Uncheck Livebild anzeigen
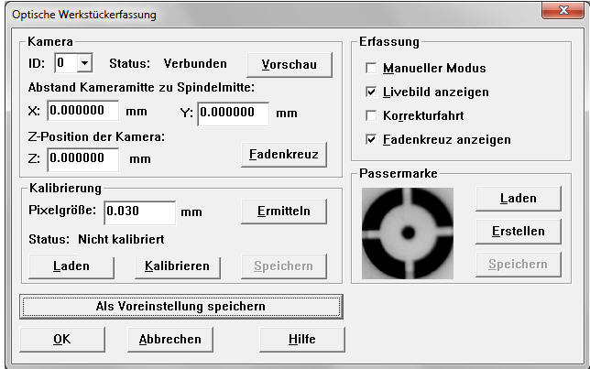 pos(371,92)
